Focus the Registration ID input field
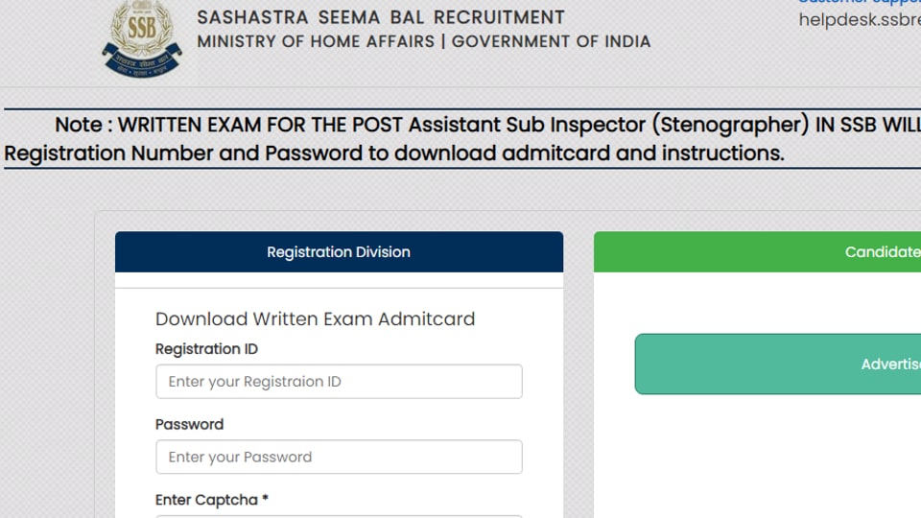 [x=339, y=382]
